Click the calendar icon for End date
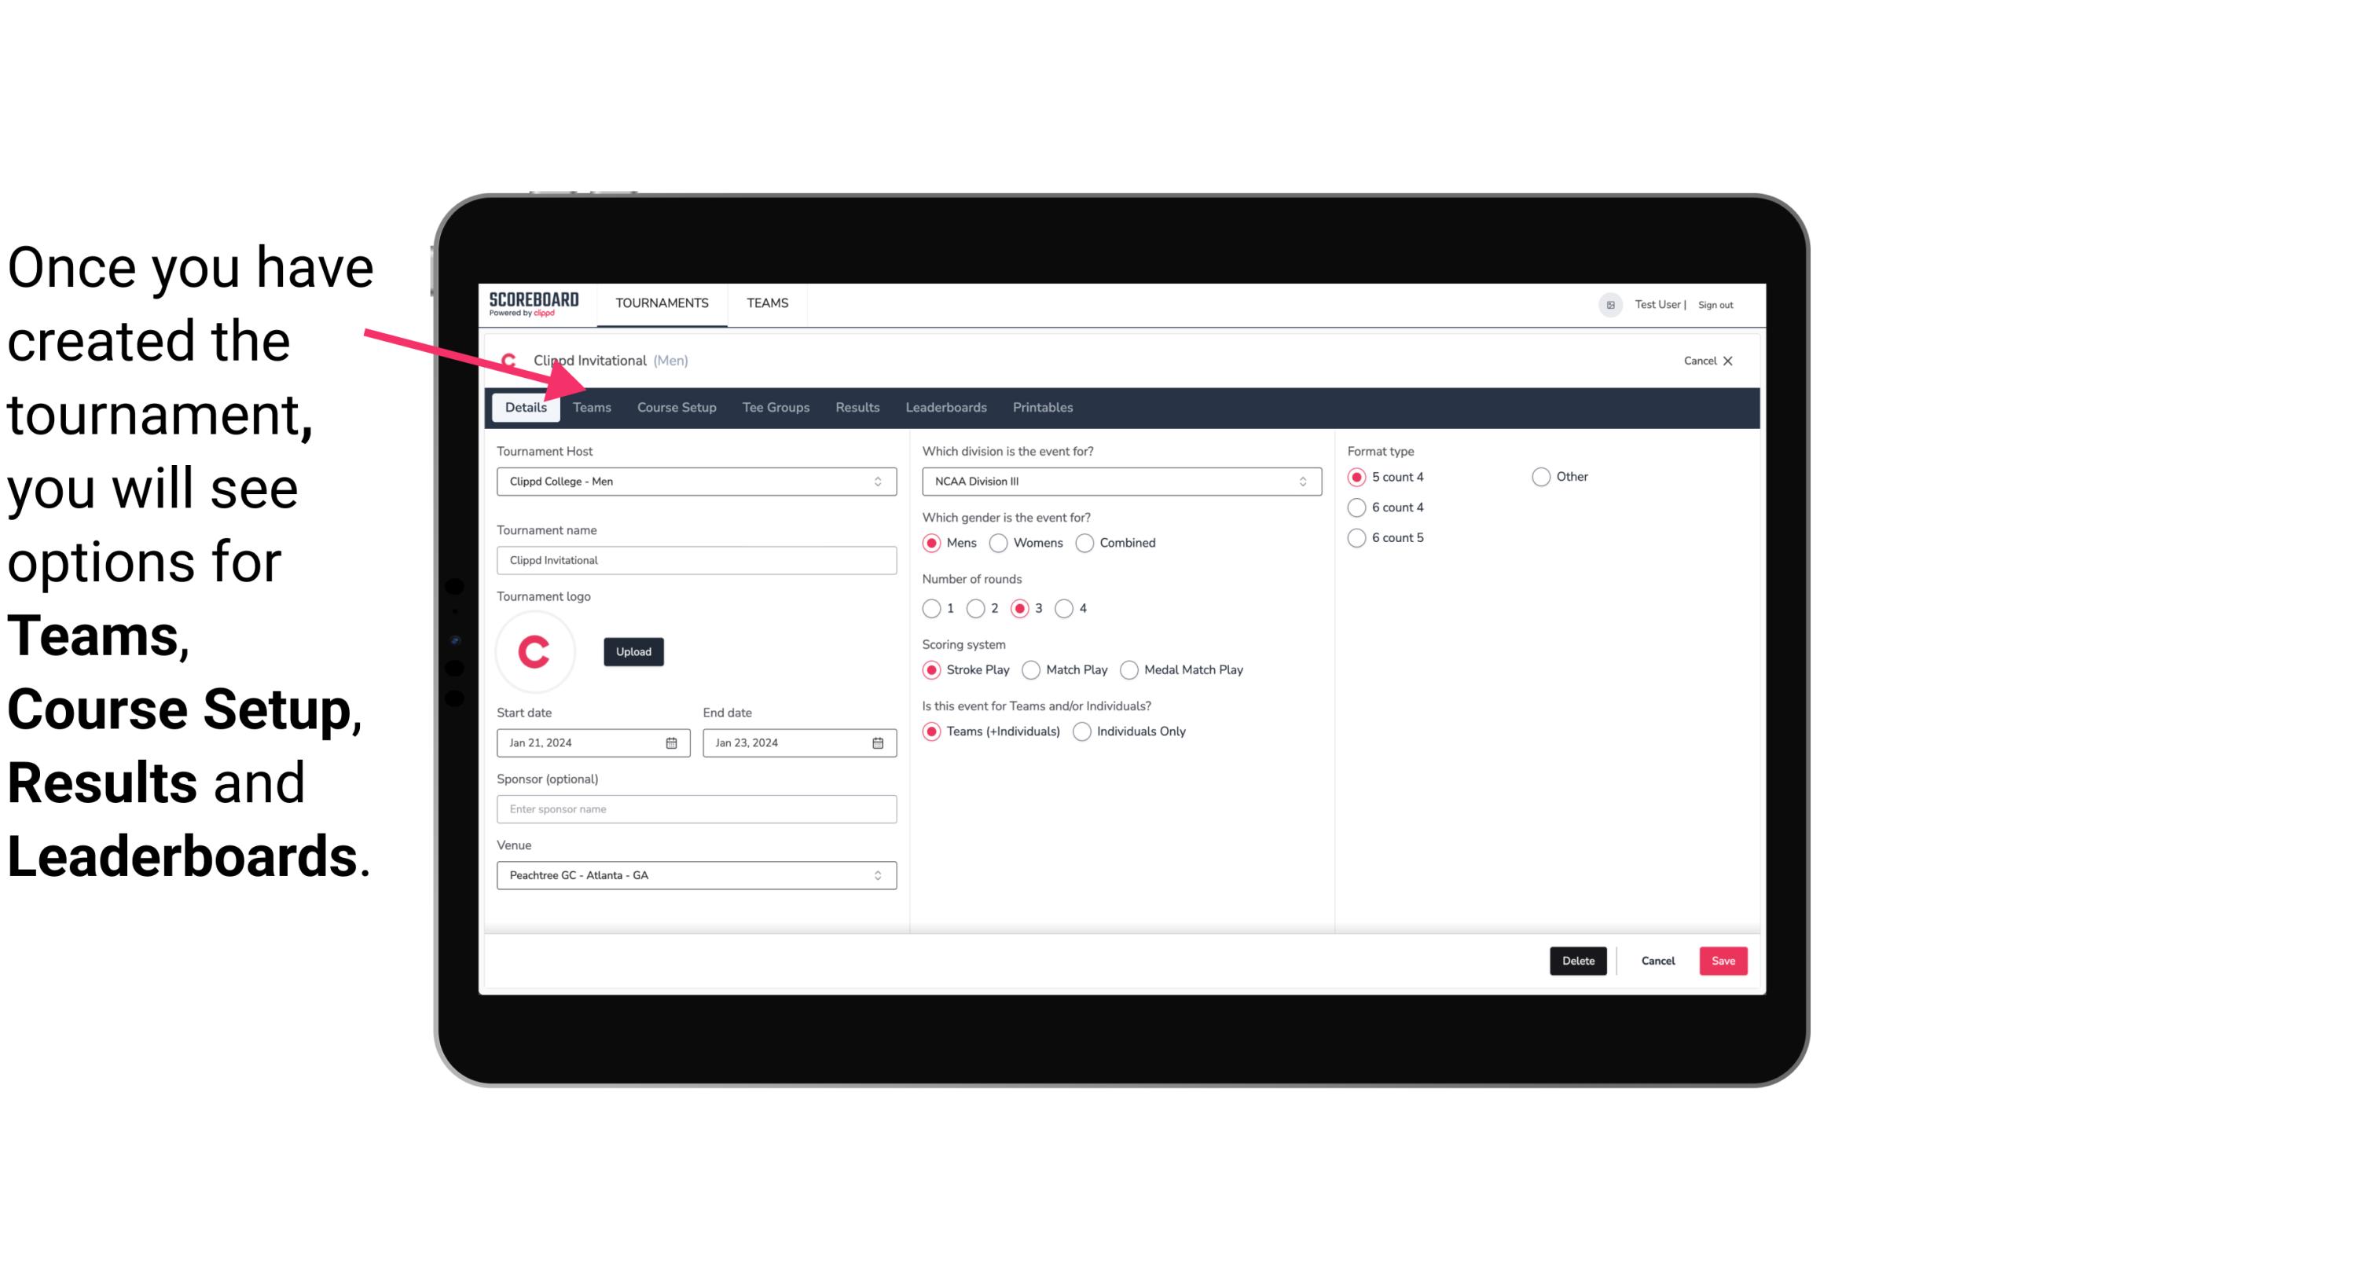 click(x=879, y=742)
